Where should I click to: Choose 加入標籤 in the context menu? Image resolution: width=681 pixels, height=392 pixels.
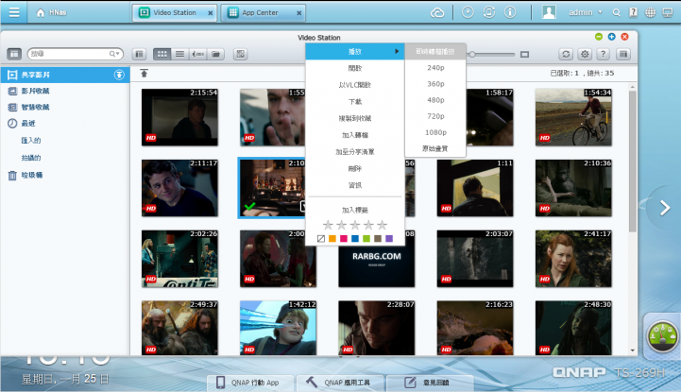pos(355,210)
